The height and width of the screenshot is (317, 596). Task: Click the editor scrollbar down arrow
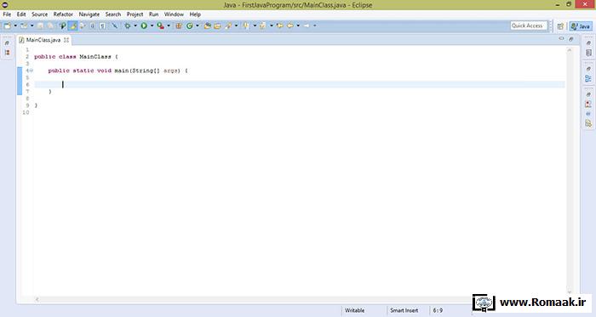[570, 292]
